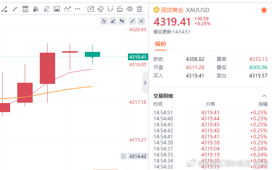
Task: Click the 现货黄金 title
Action: 172,10
